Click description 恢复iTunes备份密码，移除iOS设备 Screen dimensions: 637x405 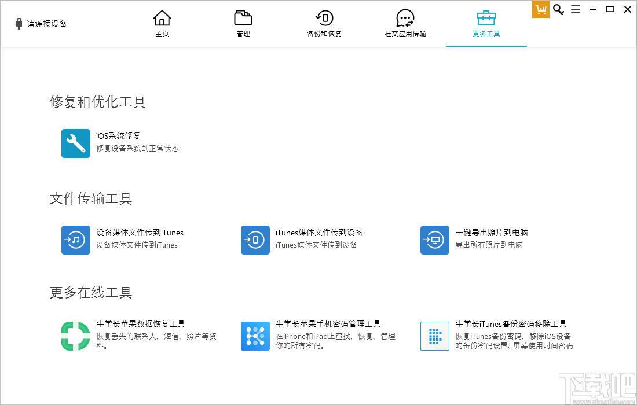[x=513, y=336]
